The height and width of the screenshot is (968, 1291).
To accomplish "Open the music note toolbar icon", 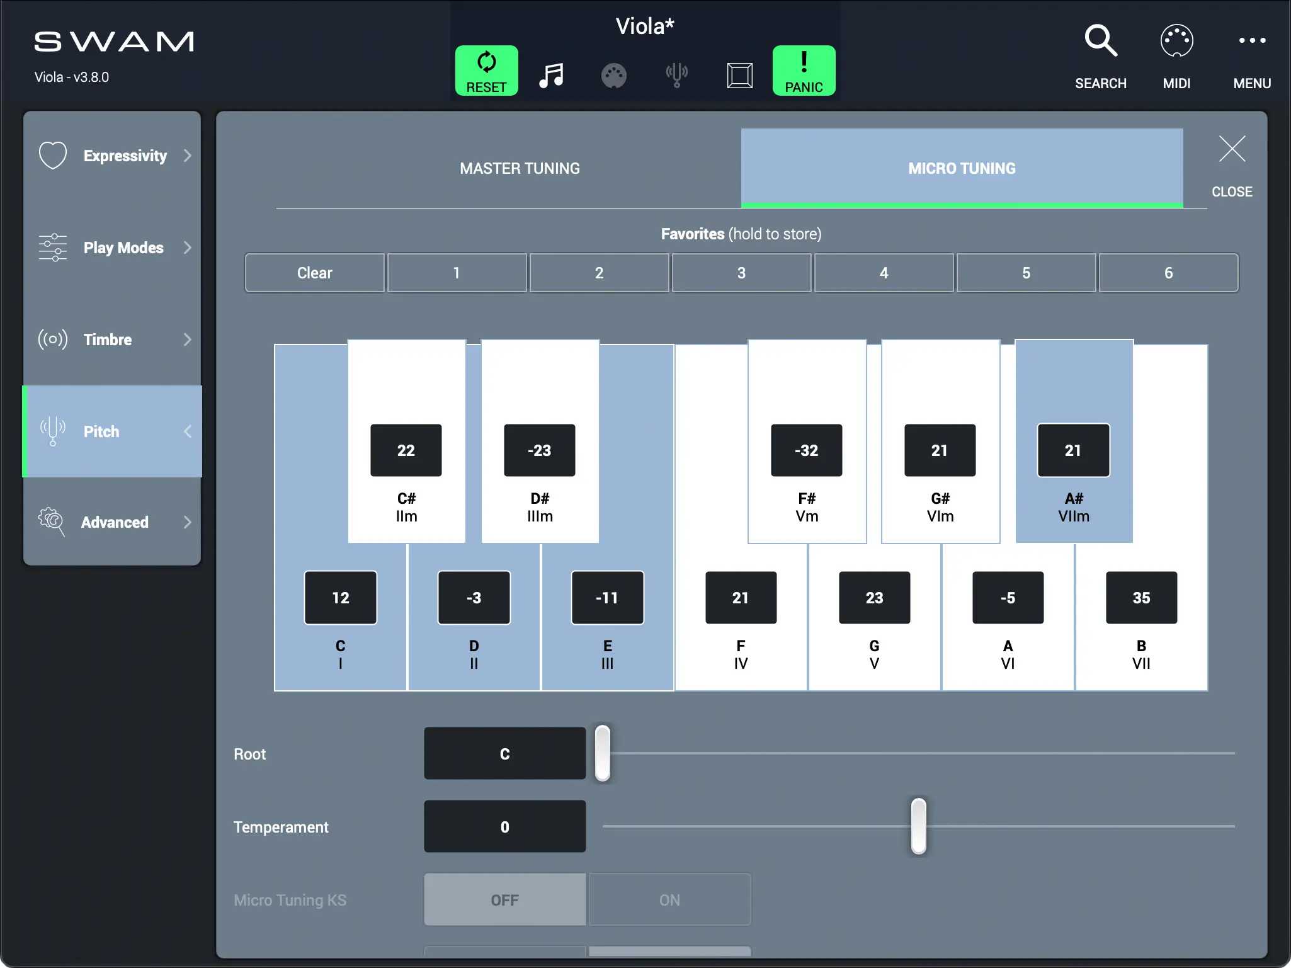I will (x=551, y=76).
